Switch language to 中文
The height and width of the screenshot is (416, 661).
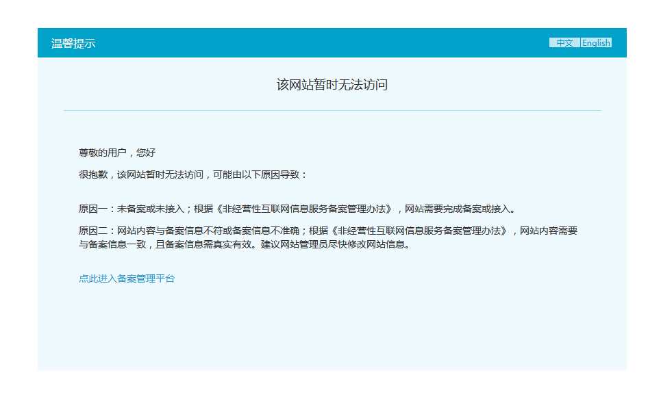[x=564, y=42]
